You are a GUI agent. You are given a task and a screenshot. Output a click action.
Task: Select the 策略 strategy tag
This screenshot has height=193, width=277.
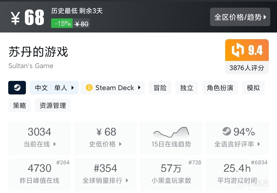pos(19,105)
